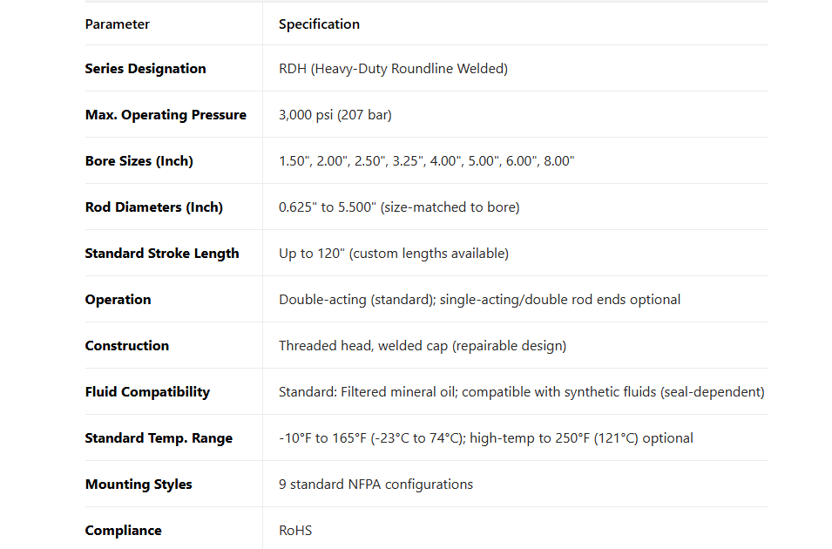
Task: Click the Up to 120" stroke value
Action: (394, 254)
